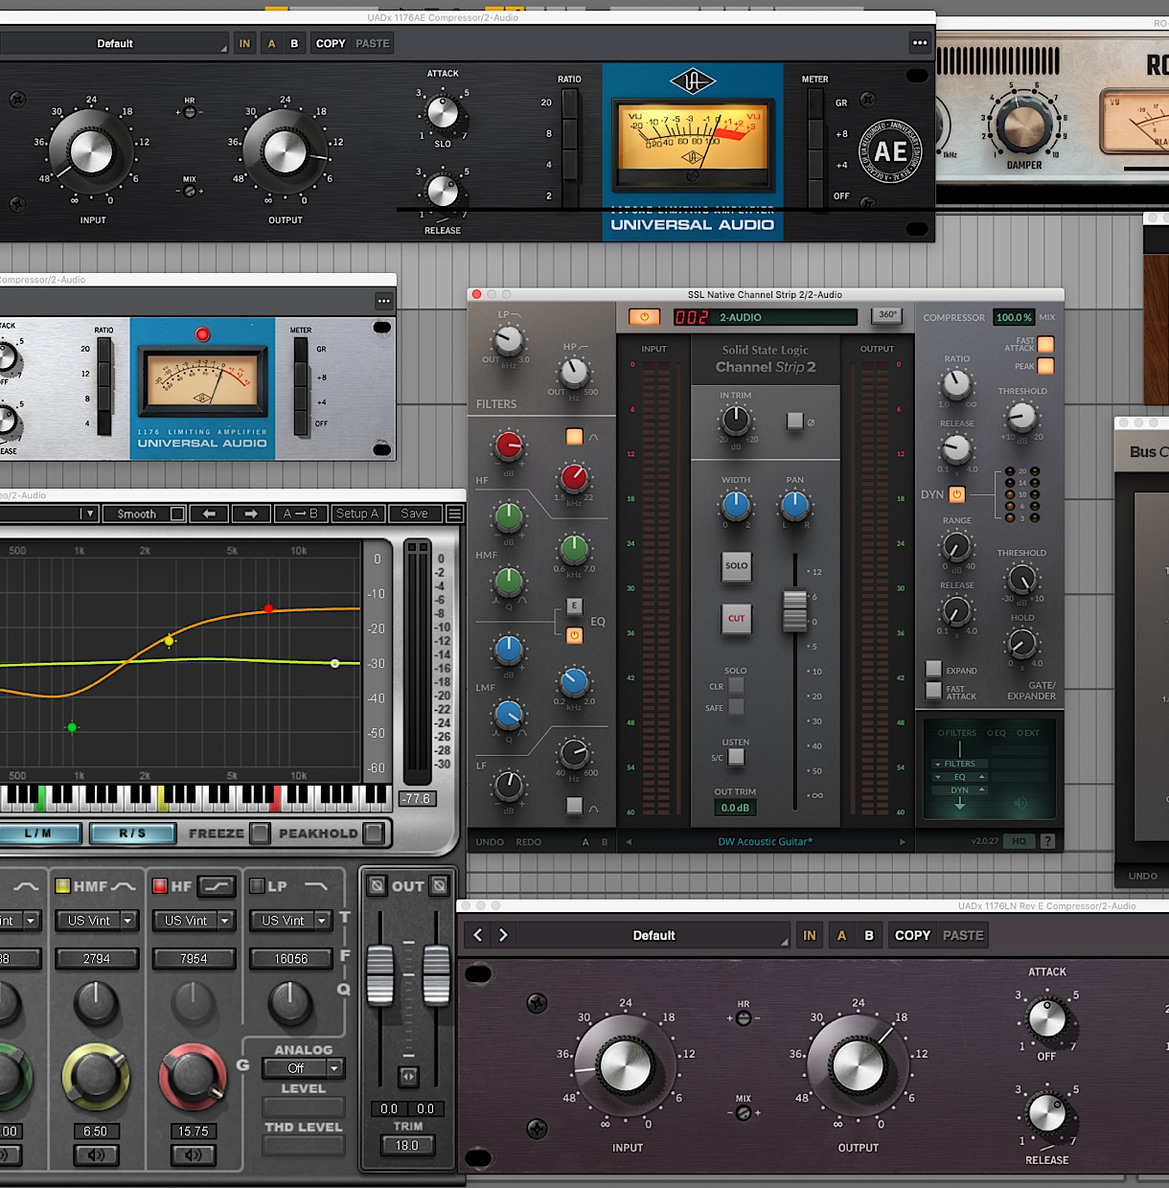Solo the HF band with speaker icon
Viewport: 1169px width, 1188px height.
click(193, 1154)
